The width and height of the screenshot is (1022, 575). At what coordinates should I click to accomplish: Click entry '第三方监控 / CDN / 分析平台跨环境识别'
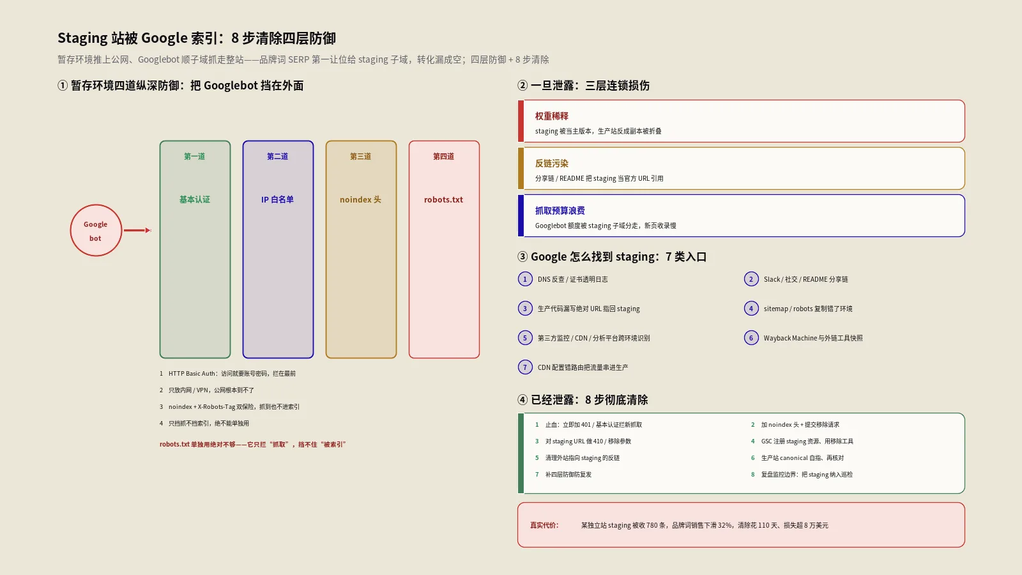[594, 338]
